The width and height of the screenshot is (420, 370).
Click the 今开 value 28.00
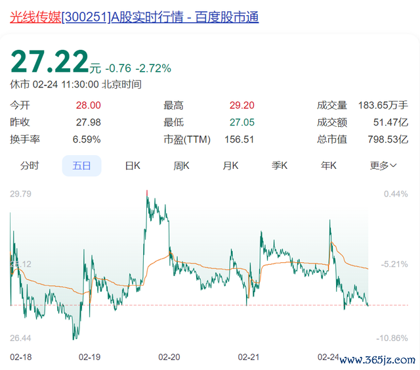tap(89, 105)
